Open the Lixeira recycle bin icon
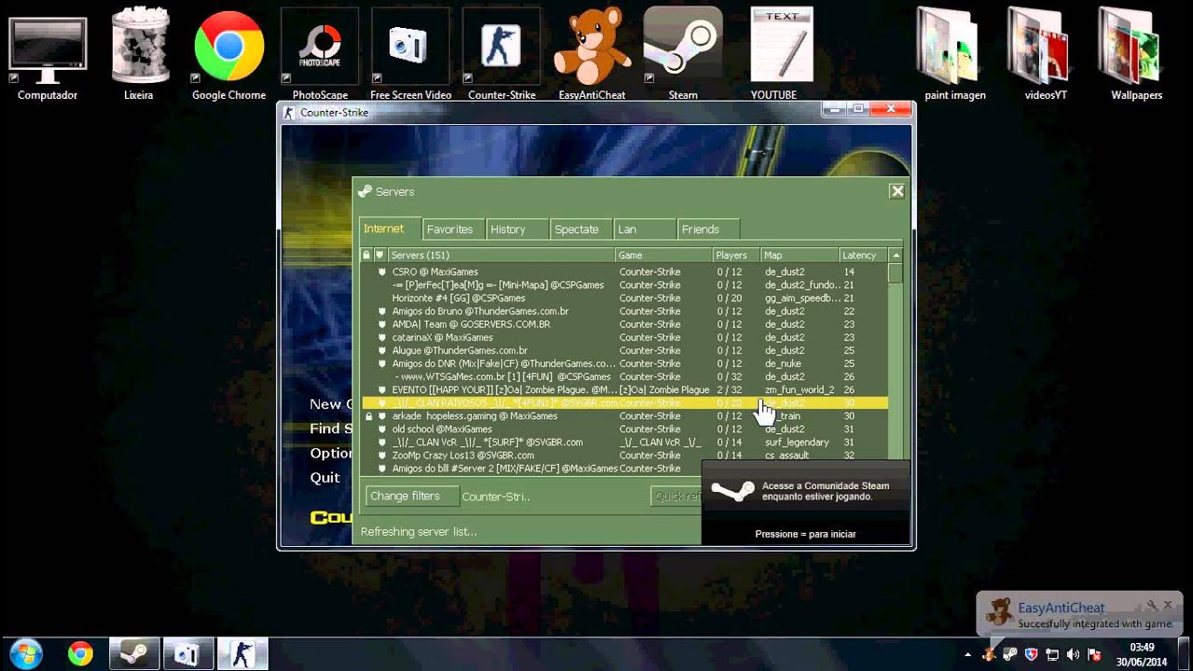The height and width of the screenshot is (671, 1193). [138, 53]
